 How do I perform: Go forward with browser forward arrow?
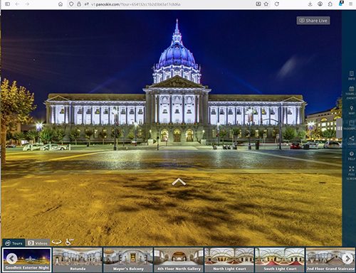(27, 4)
